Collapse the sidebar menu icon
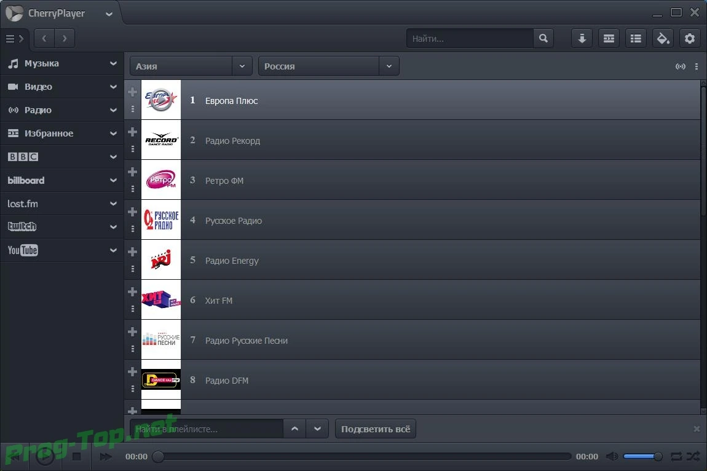The height and width of the screenshot is (471, 707). coord(14,39)
